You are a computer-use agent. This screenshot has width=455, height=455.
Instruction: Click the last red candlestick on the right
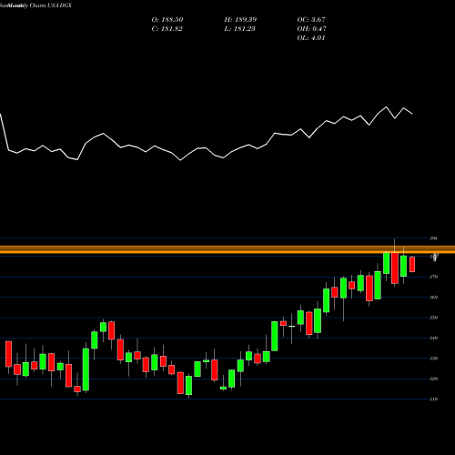point(412,264)
